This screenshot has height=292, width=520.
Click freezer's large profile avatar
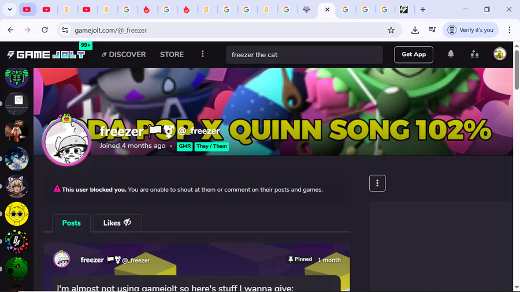pos(66,141)
